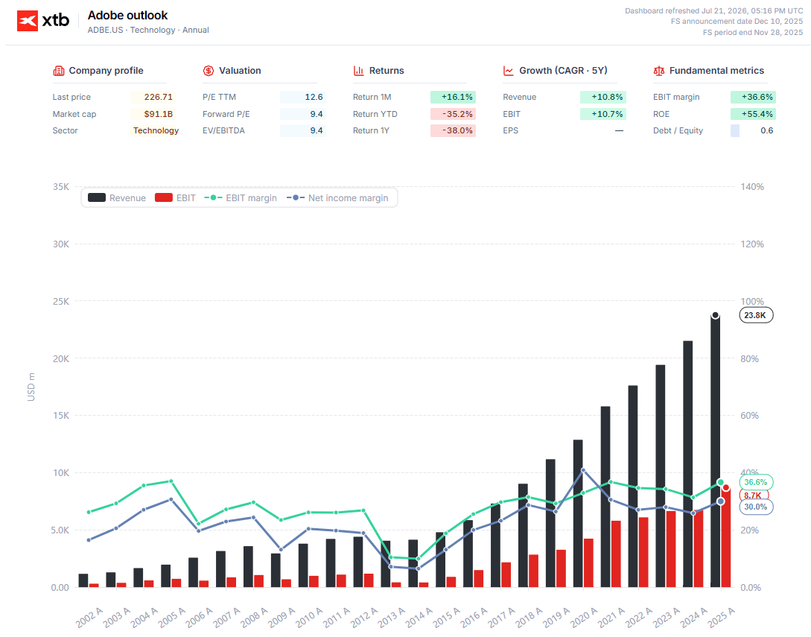Screen dimensions: 811x637
Task: Click the Sector value Technology
Action: 156,130
